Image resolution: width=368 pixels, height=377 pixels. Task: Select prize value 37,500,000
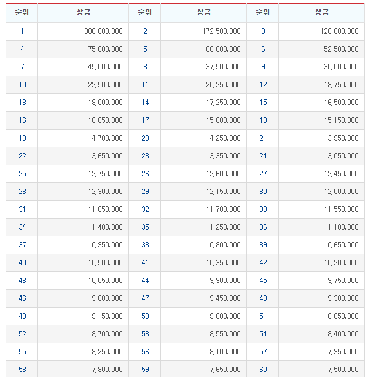tap(223, 67)
